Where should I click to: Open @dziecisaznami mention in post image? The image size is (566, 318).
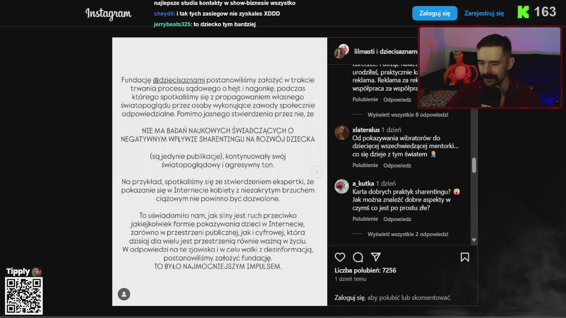tap(179, 80)
